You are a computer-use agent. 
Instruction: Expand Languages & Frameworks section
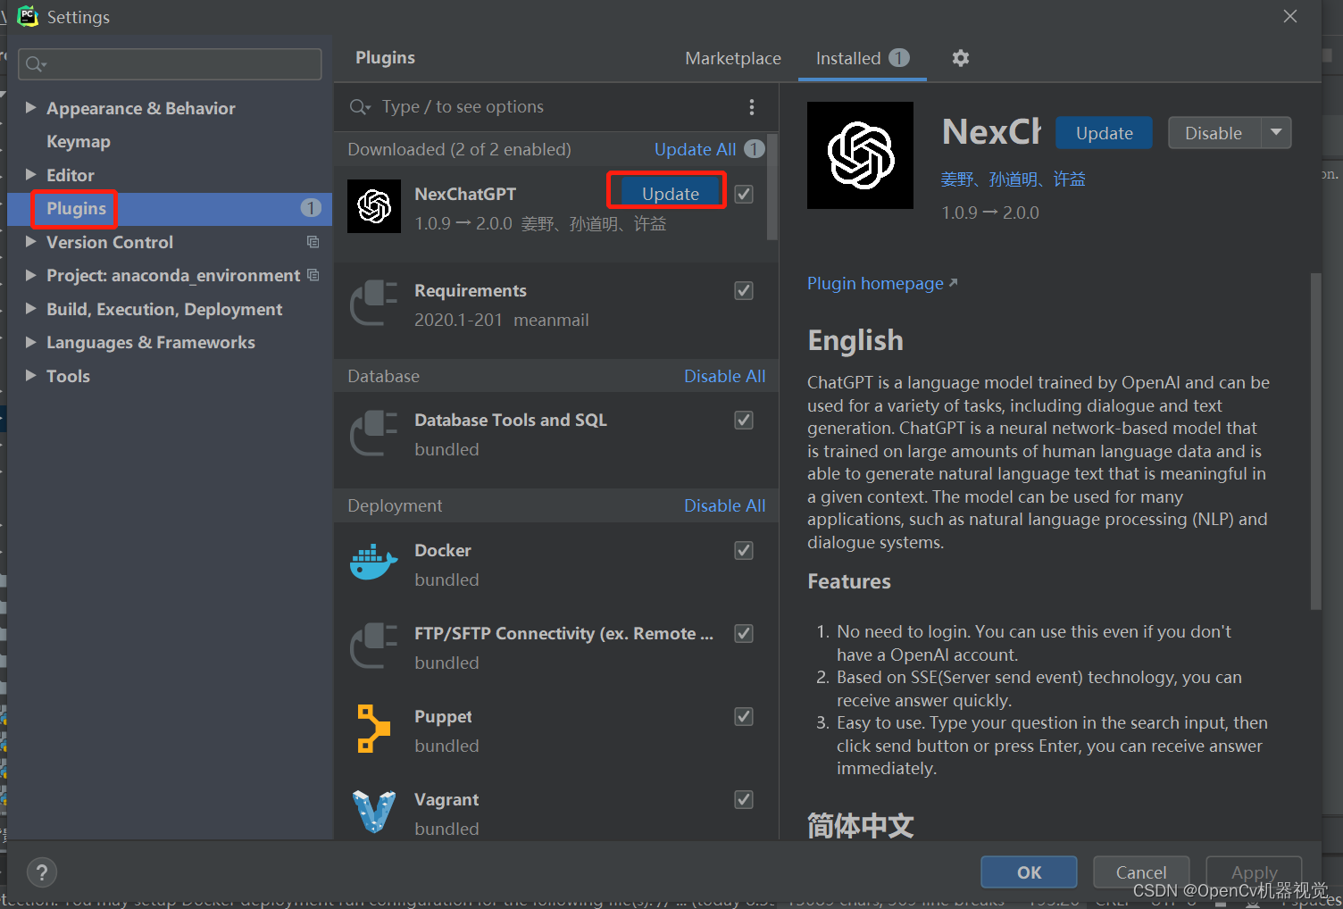click(30, 341)
